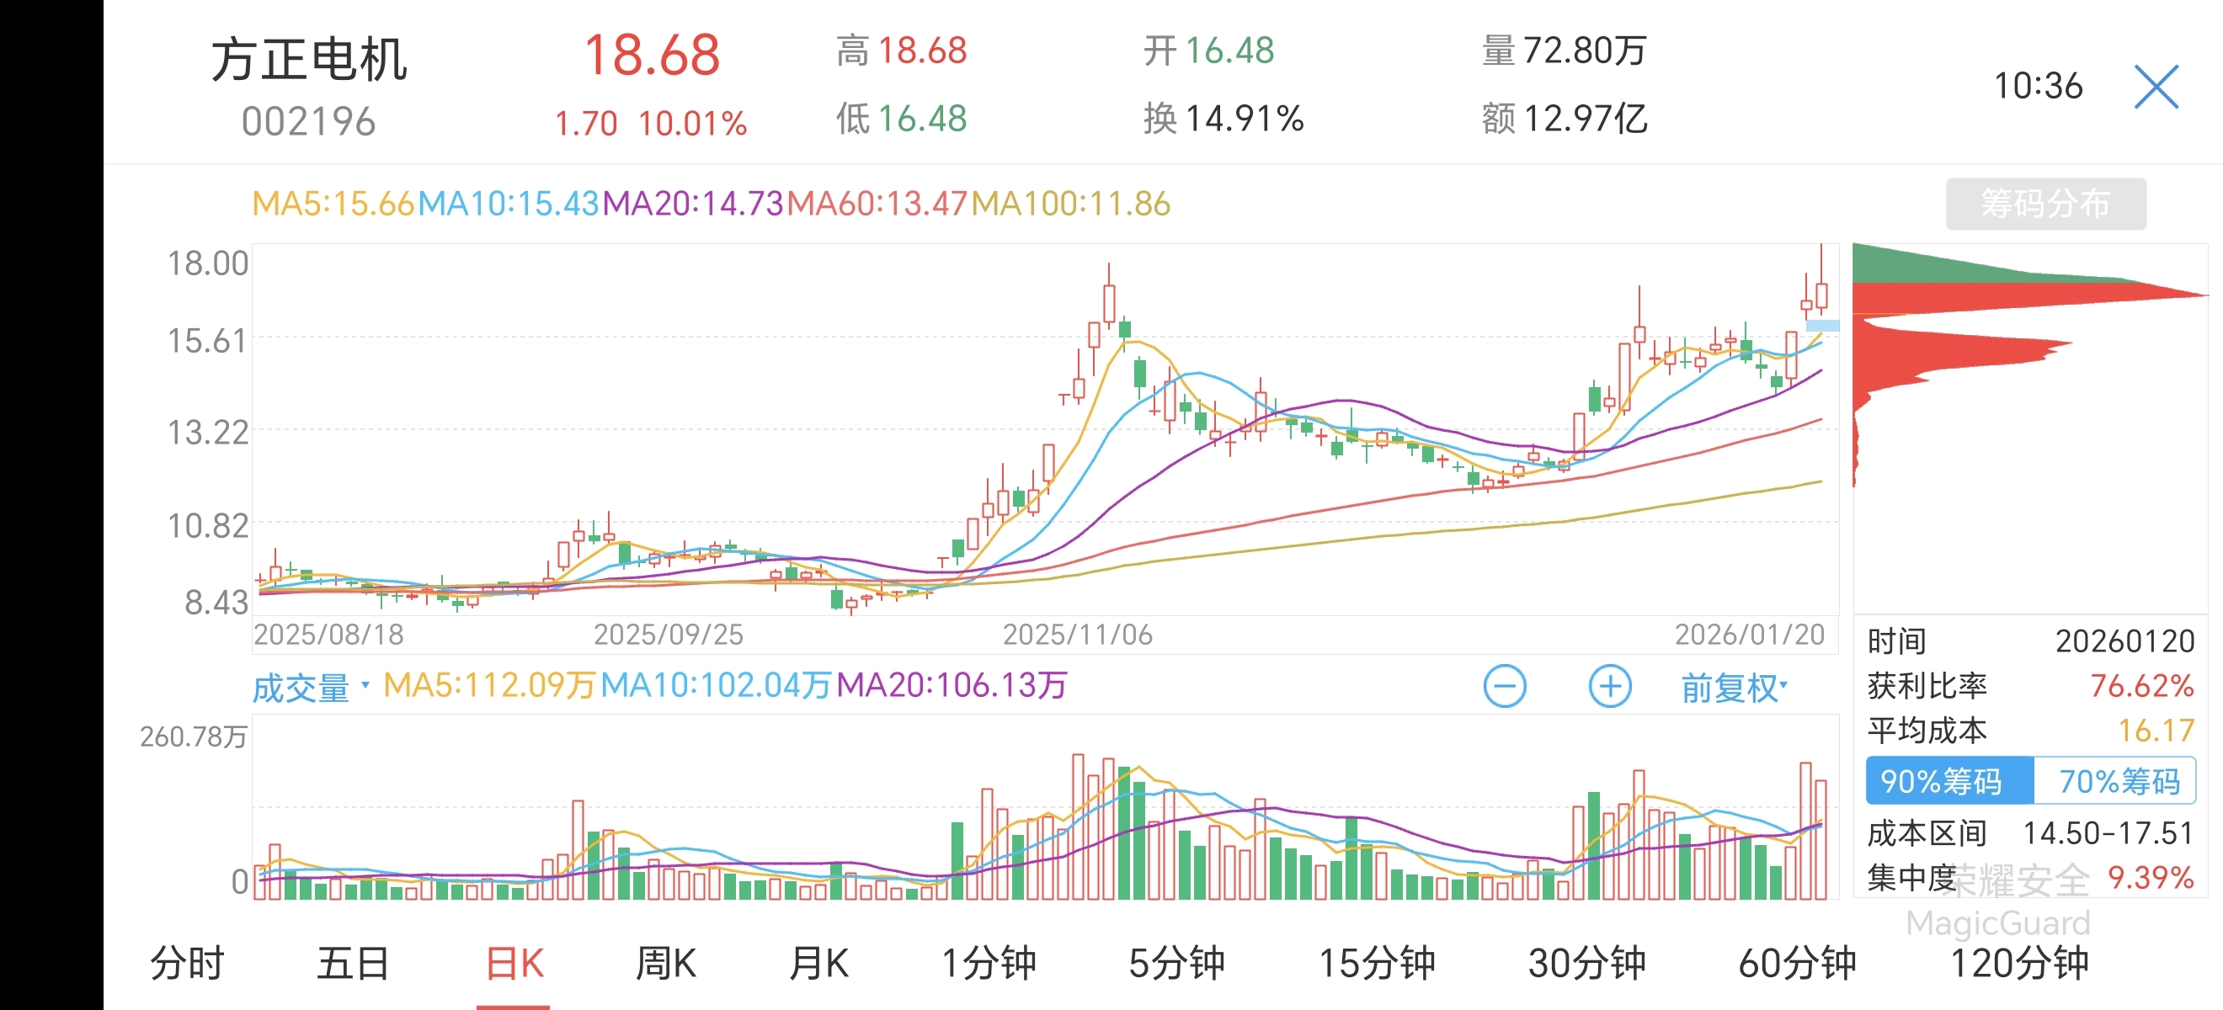This screenshot has height=1010, width=2223.
Task: Open the 成交量 indicator dropdown
Action: (311, 688)
